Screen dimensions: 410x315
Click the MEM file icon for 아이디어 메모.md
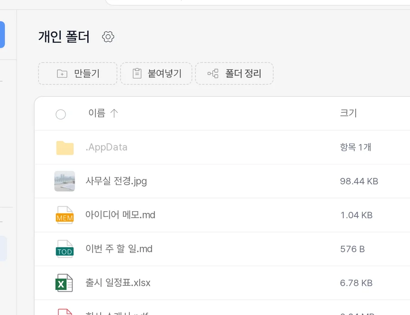[64, 215]
